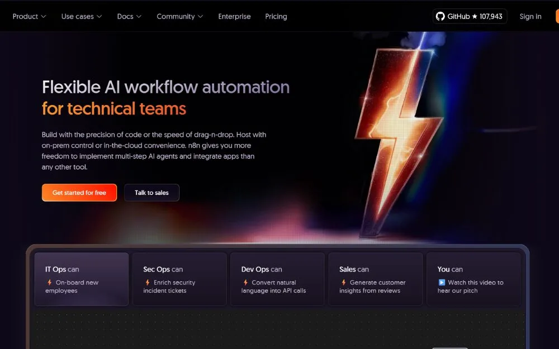Click the orange button beside Sign in
The image size is (559, 349).
coord(557,16)
